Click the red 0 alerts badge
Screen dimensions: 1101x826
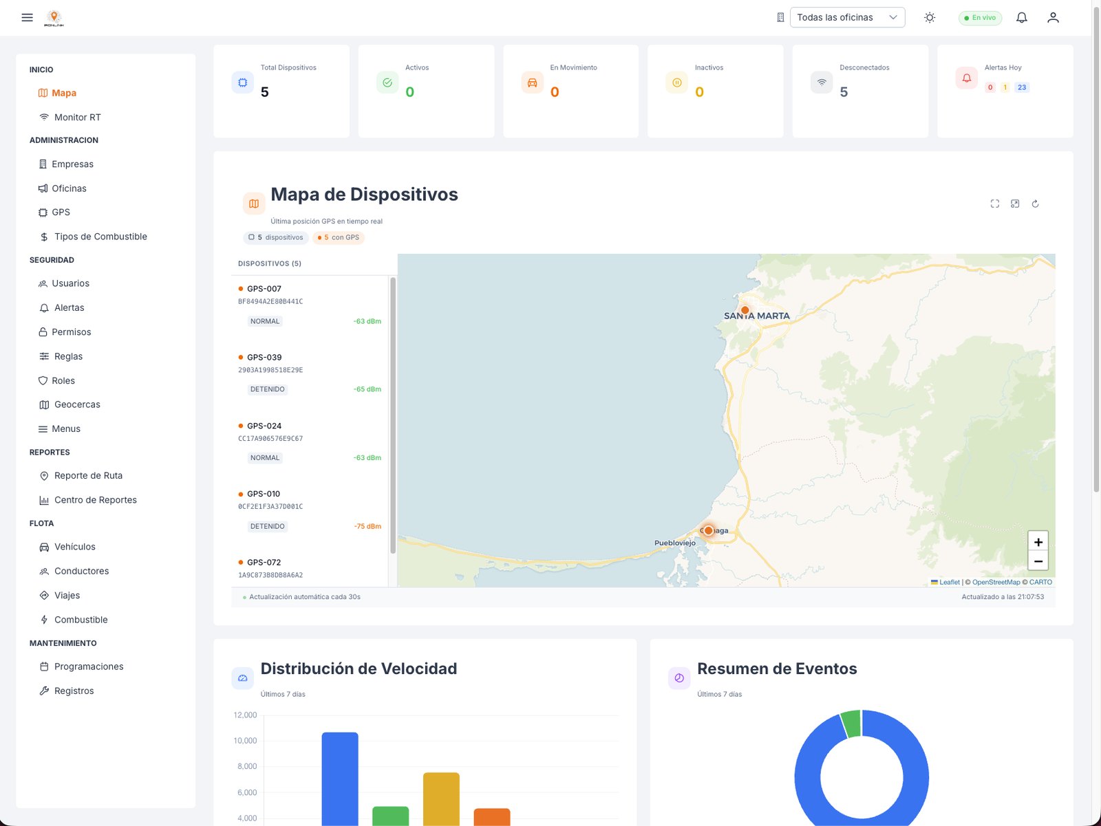coord(990,87)
